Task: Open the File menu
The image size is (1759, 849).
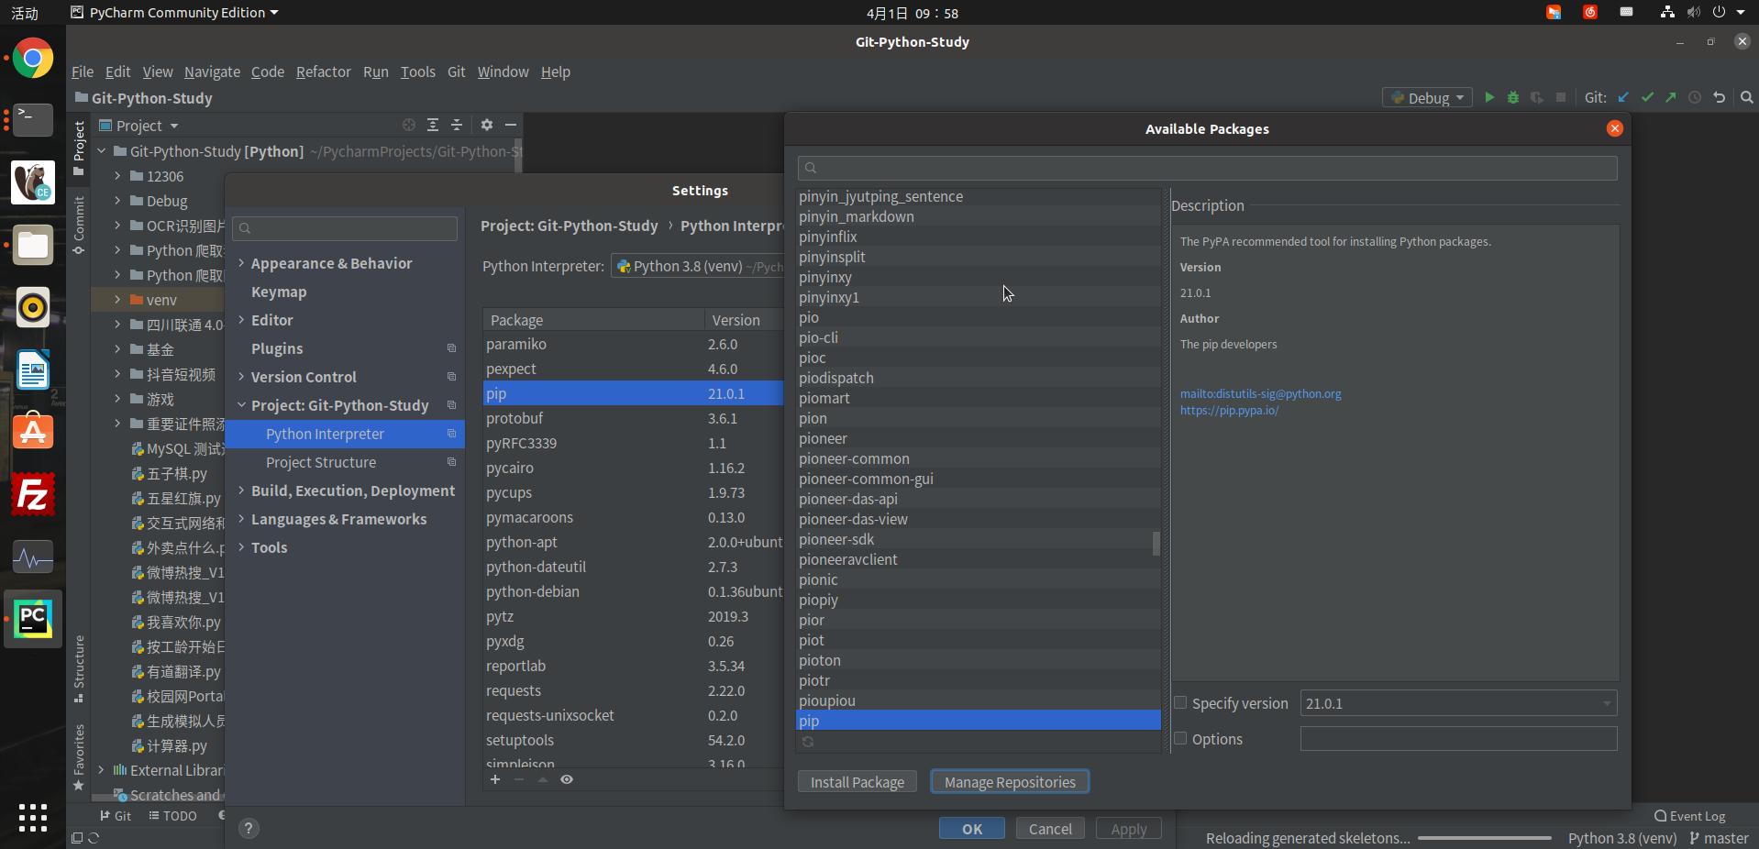Action: 83,72
